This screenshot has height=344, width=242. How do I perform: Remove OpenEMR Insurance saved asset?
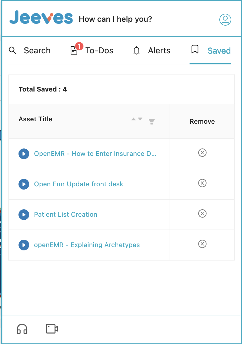pyautogui.click(x=202, y=153)
